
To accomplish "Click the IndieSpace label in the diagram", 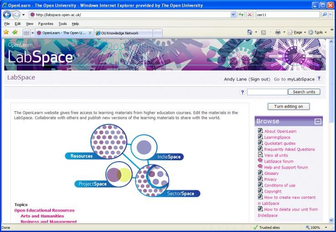I will (x=169, y=157).
